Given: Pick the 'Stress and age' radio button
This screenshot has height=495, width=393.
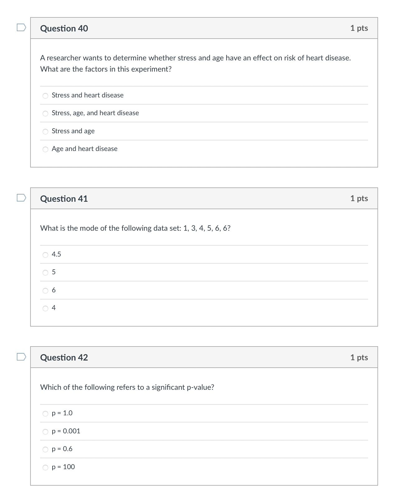Looking at the screenshot, I should (x=45, y=131).
